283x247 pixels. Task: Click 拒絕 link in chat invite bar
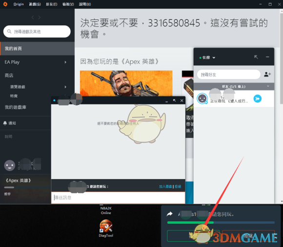point(178,186)
